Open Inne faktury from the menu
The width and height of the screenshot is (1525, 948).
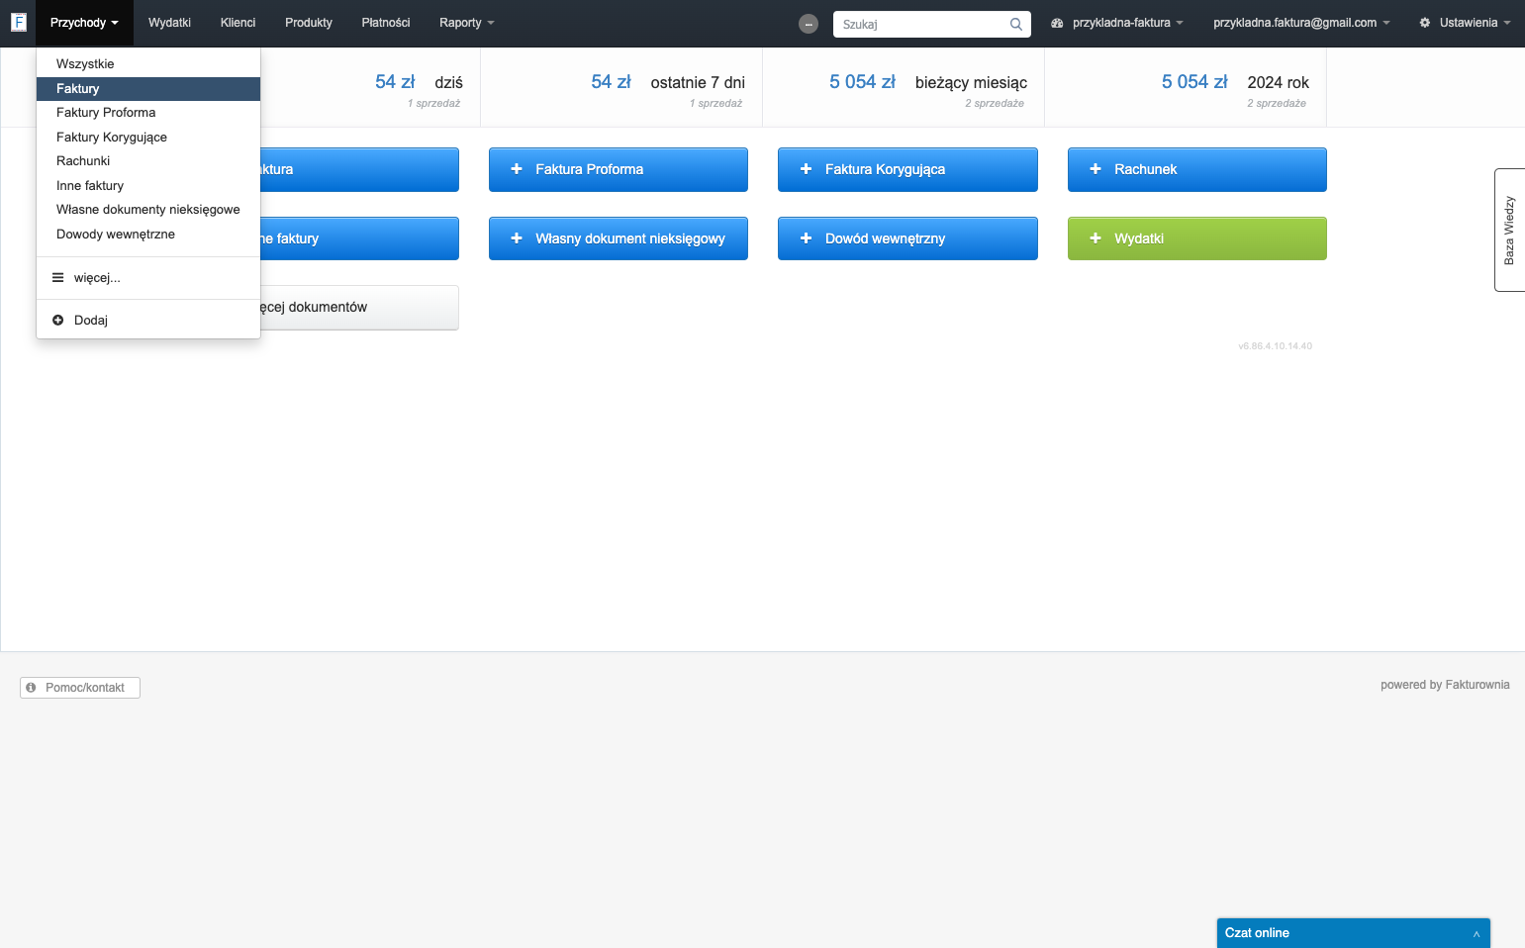[148, 186]
